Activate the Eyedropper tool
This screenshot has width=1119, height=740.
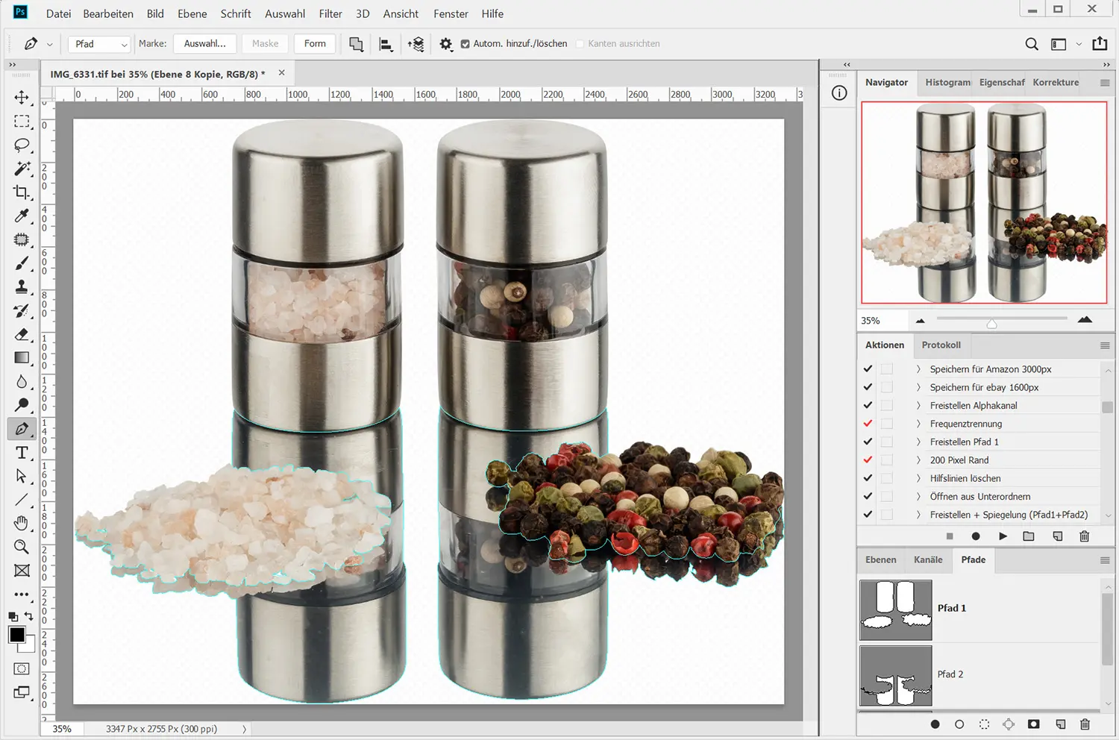pyautogui.click(x=22, y=216)
